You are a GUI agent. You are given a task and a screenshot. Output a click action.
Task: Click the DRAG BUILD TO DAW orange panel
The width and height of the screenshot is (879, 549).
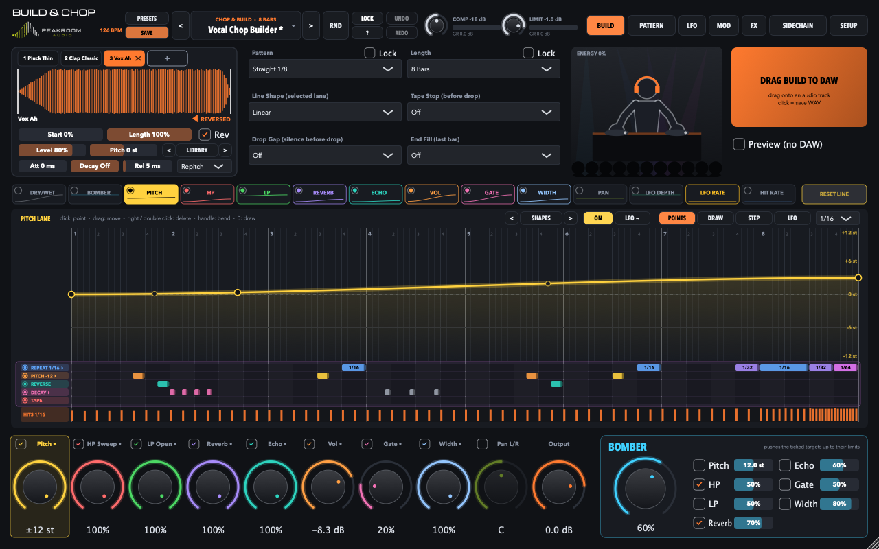[x=799, y=87]
